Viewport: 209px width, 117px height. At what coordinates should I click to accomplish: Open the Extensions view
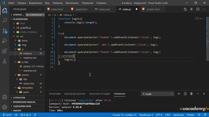5,51
